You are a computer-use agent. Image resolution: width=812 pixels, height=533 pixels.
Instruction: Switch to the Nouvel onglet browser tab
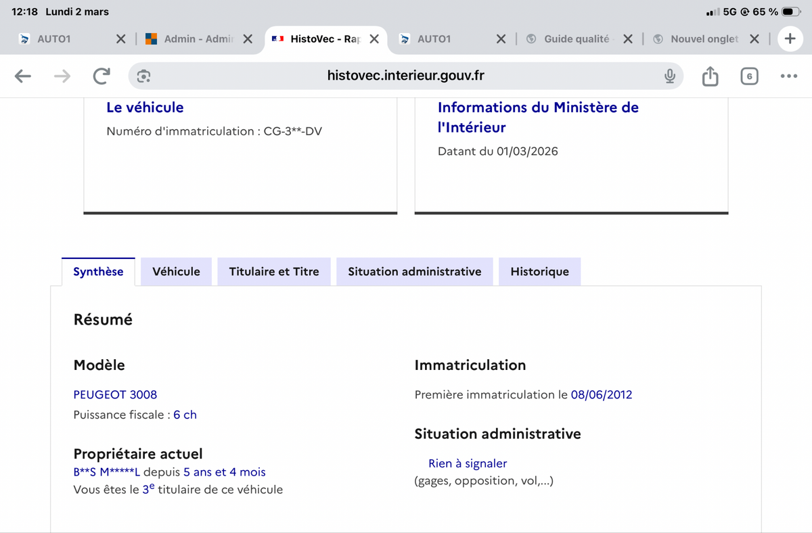[704, 39]
